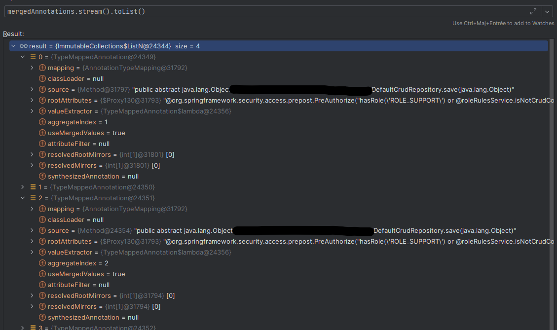Image resolution: width=557 pixels, height=330 pixels.
Task: Expand the element 1 TypeMappedAnnotation node
Action: tap(22, 187)
